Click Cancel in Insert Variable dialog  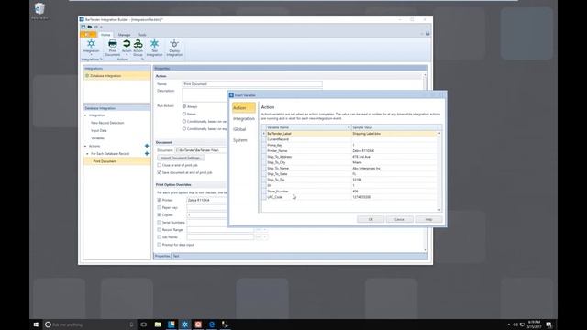click(x=400, y=219)
